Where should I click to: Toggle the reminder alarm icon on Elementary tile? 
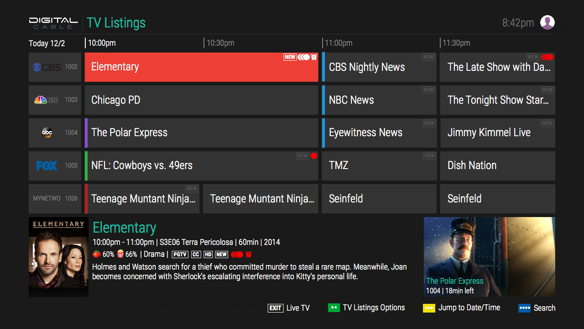point(314,57)
